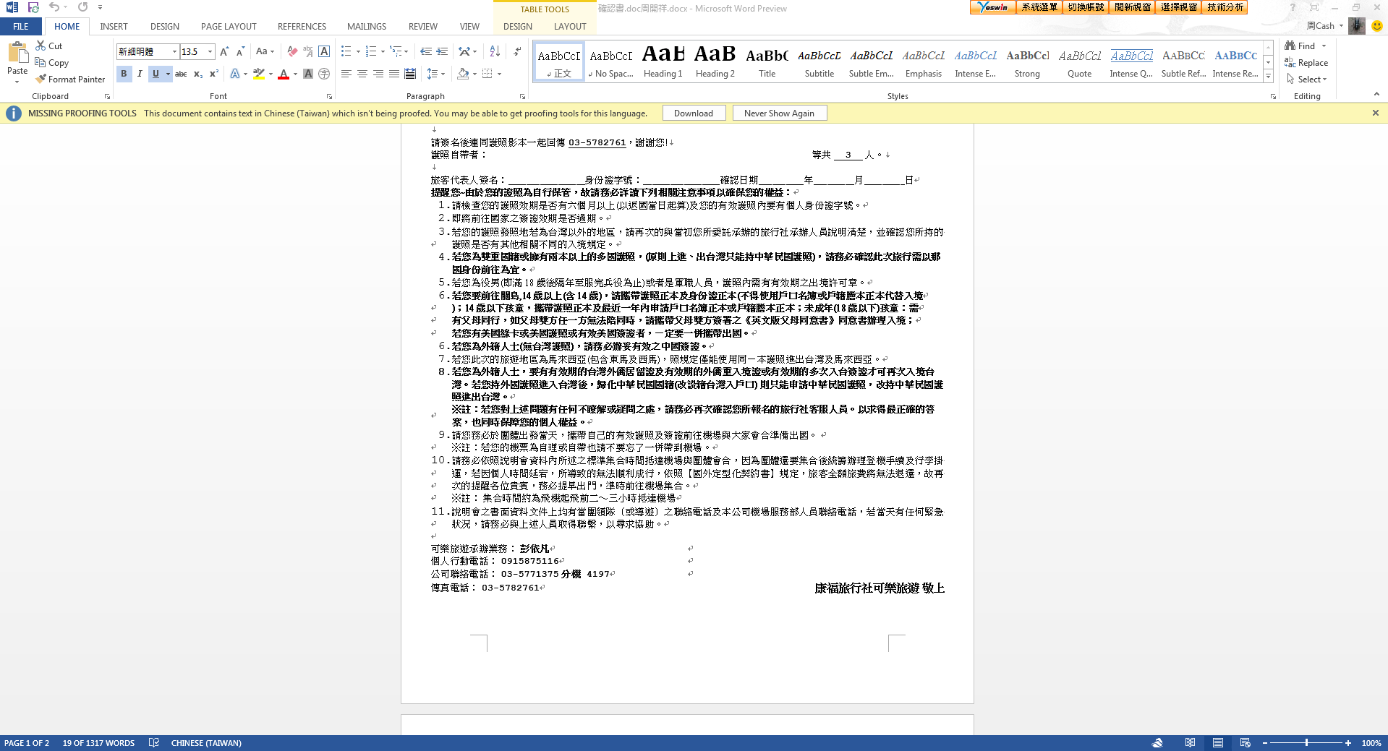Click the Format Painter tool
The width and height of the screenshot is (1388, 751).
tap(70, 80)
